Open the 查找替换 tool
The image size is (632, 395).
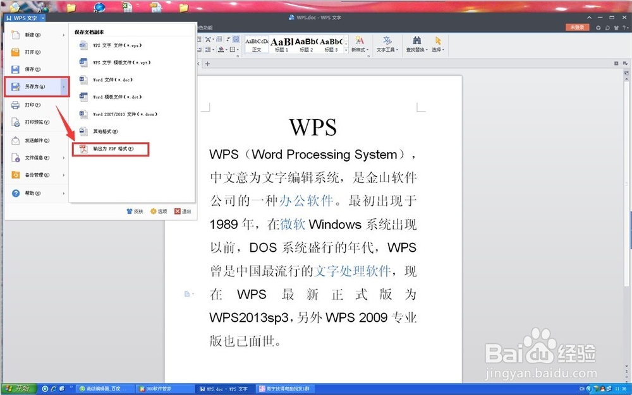[416, 44]
